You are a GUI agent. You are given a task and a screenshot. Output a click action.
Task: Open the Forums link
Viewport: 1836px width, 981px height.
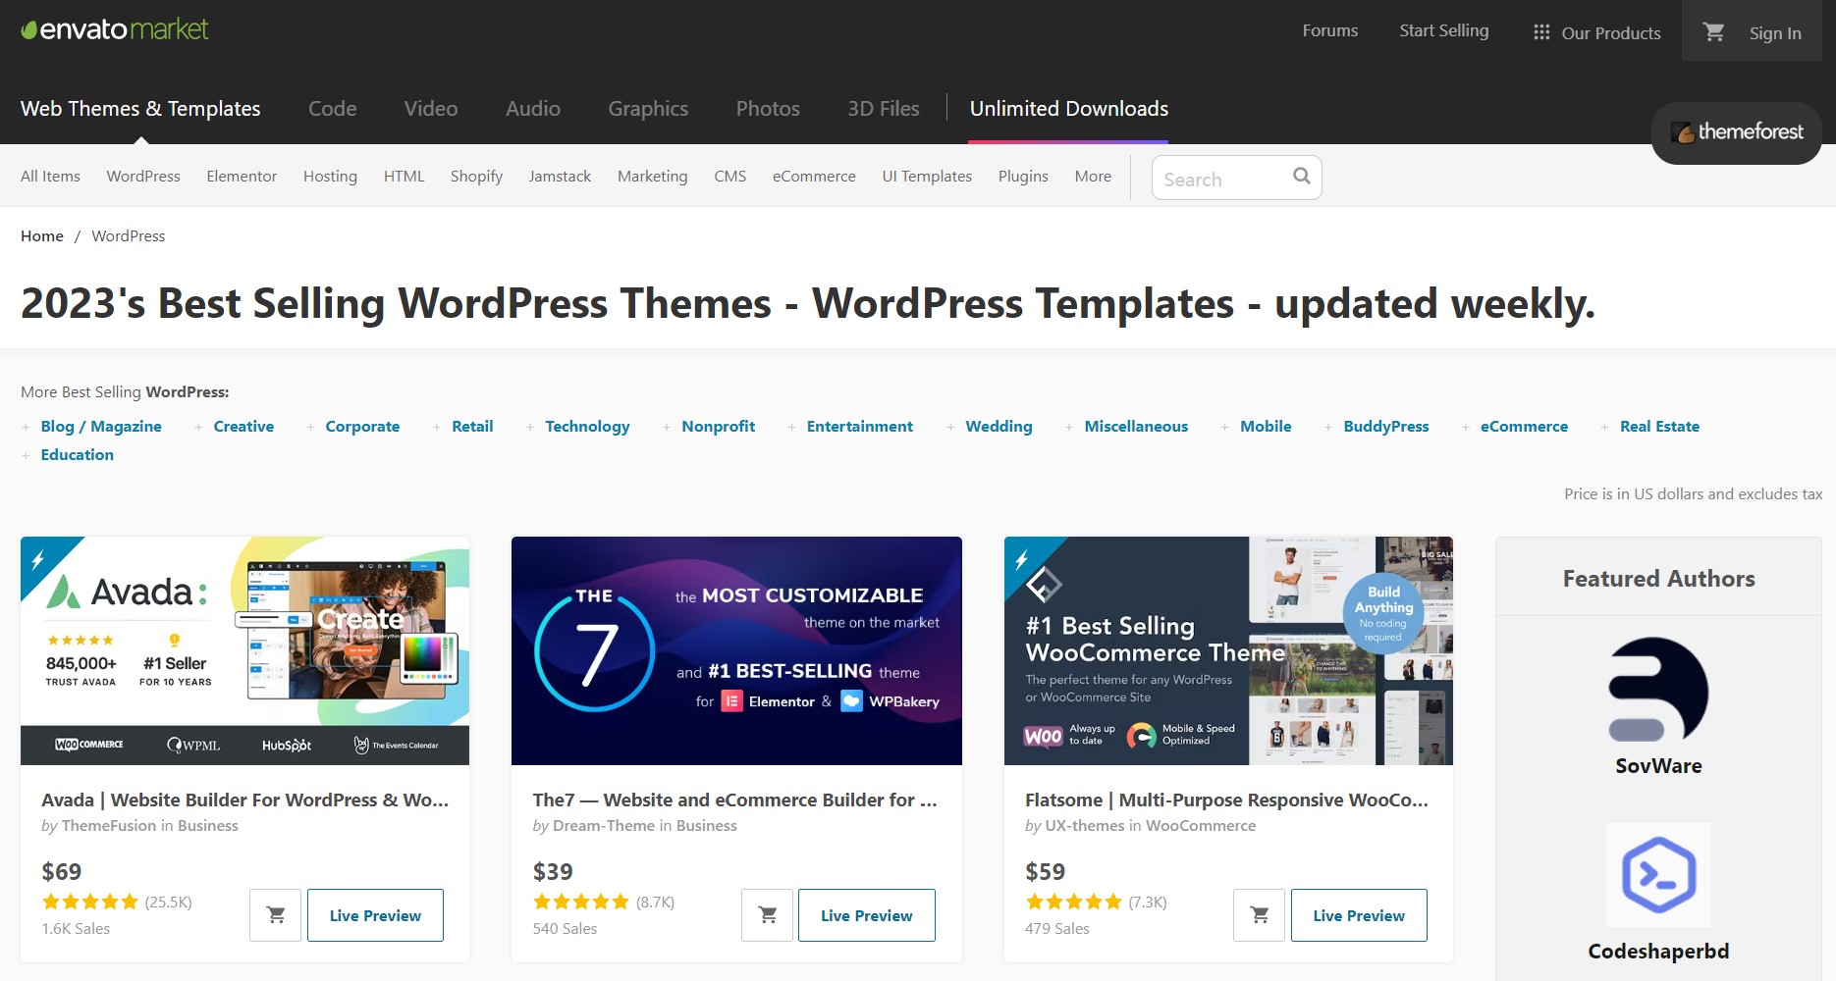1330,30
